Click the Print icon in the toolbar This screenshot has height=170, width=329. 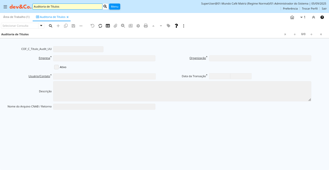tap(146, 26)
